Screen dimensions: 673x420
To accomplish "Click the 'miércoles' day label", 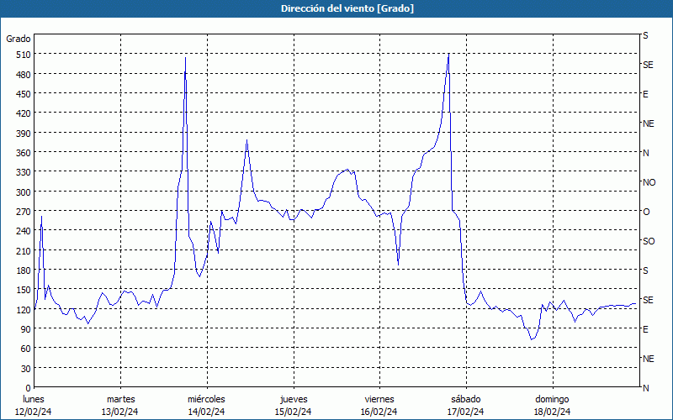I will point(206,400).
